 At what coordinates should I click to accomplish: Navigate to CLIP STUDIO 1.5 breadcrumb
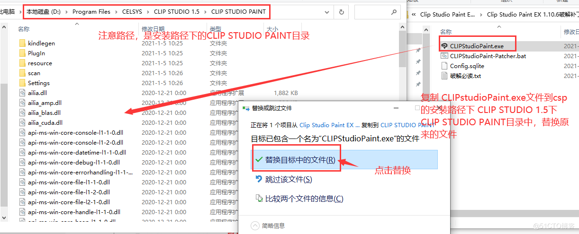click(x=177, y=11)
